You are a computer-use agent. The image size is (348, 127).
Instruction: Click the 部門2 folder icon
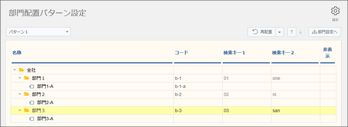click(27, 94)
